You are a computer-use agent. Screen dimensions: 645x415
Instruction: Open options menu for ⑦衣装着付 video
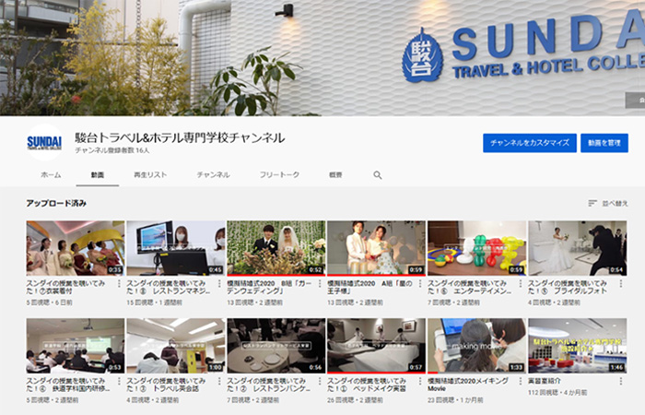119,284
